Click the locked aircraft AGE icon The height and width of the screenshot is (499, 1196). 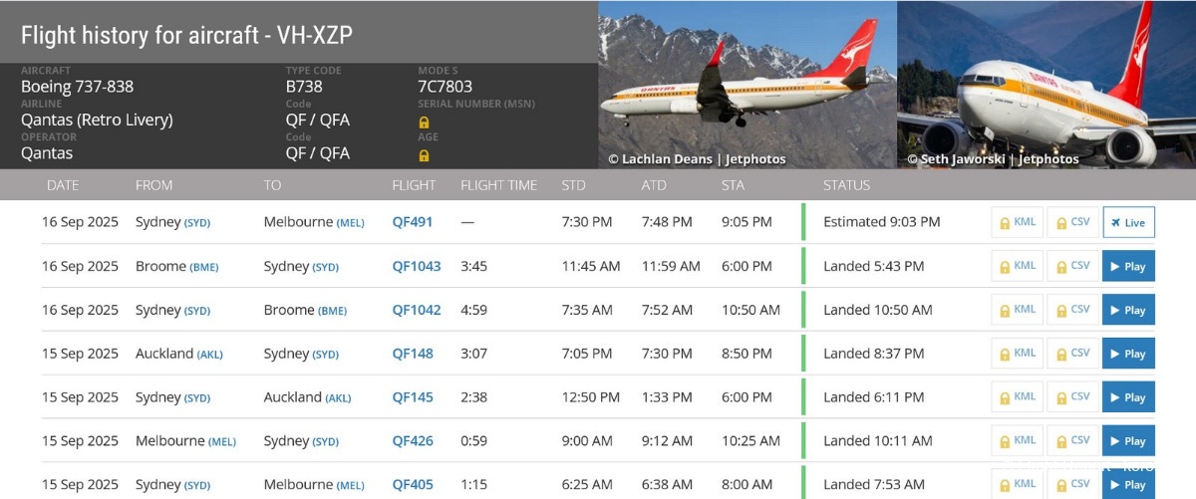tap(425, 155)
